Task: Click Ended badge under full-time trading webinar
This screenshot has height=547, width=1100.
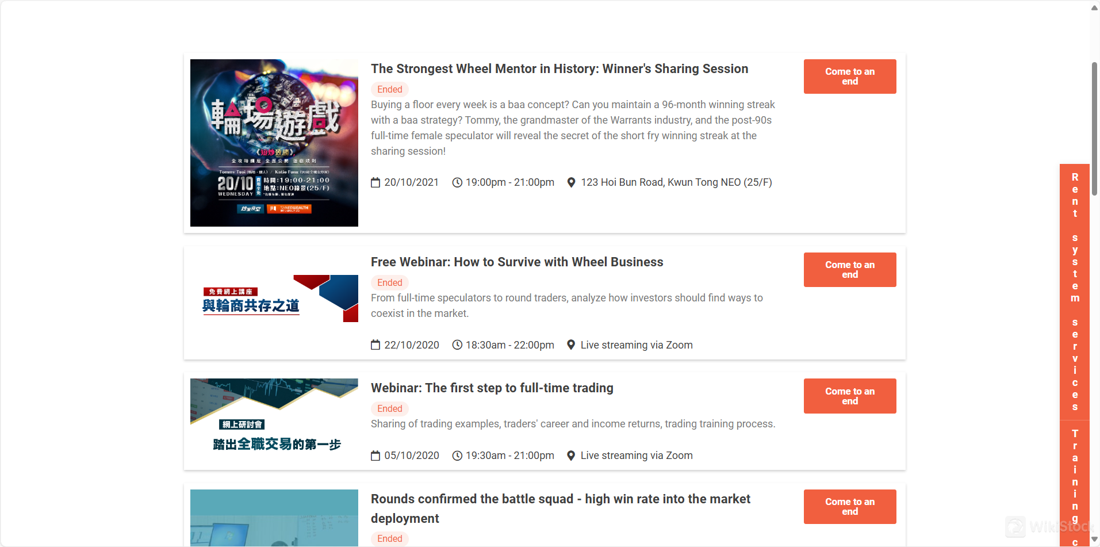Action: click(x=390, y=409)
